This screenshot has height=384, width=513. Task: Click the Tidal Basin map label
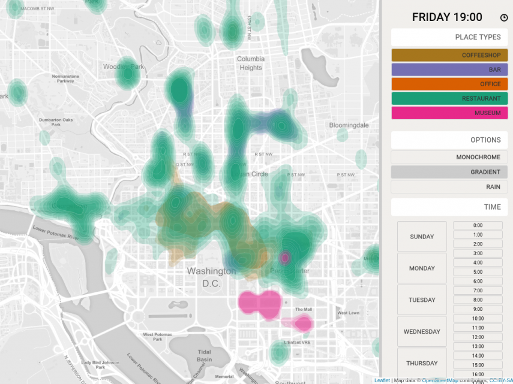coord(204,356)
